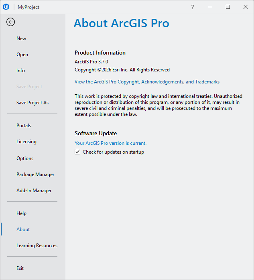254x280 pixels.
Task: Click Exit in the sidebar
Action: tap(20, 268)
